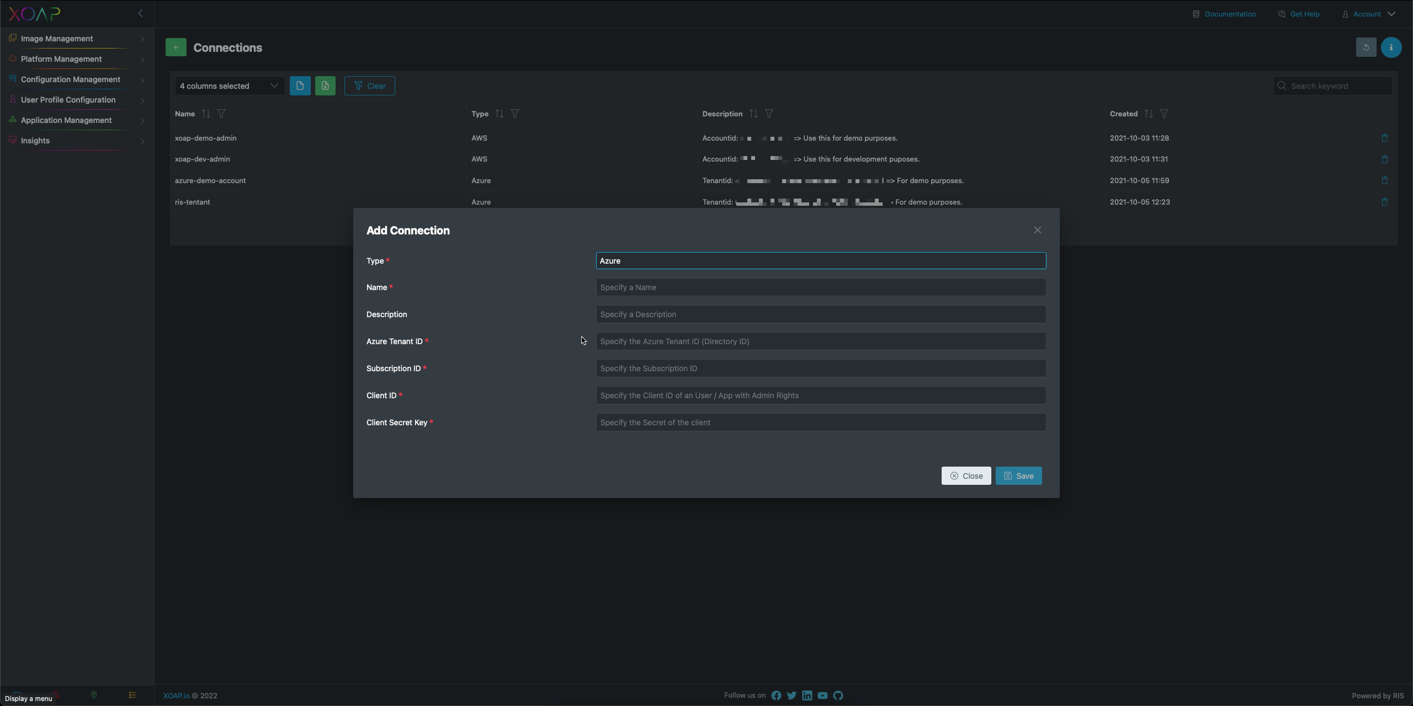Open the Name column filter
This screenshot has width=1413, height=706.
click(x=221, y=114)
